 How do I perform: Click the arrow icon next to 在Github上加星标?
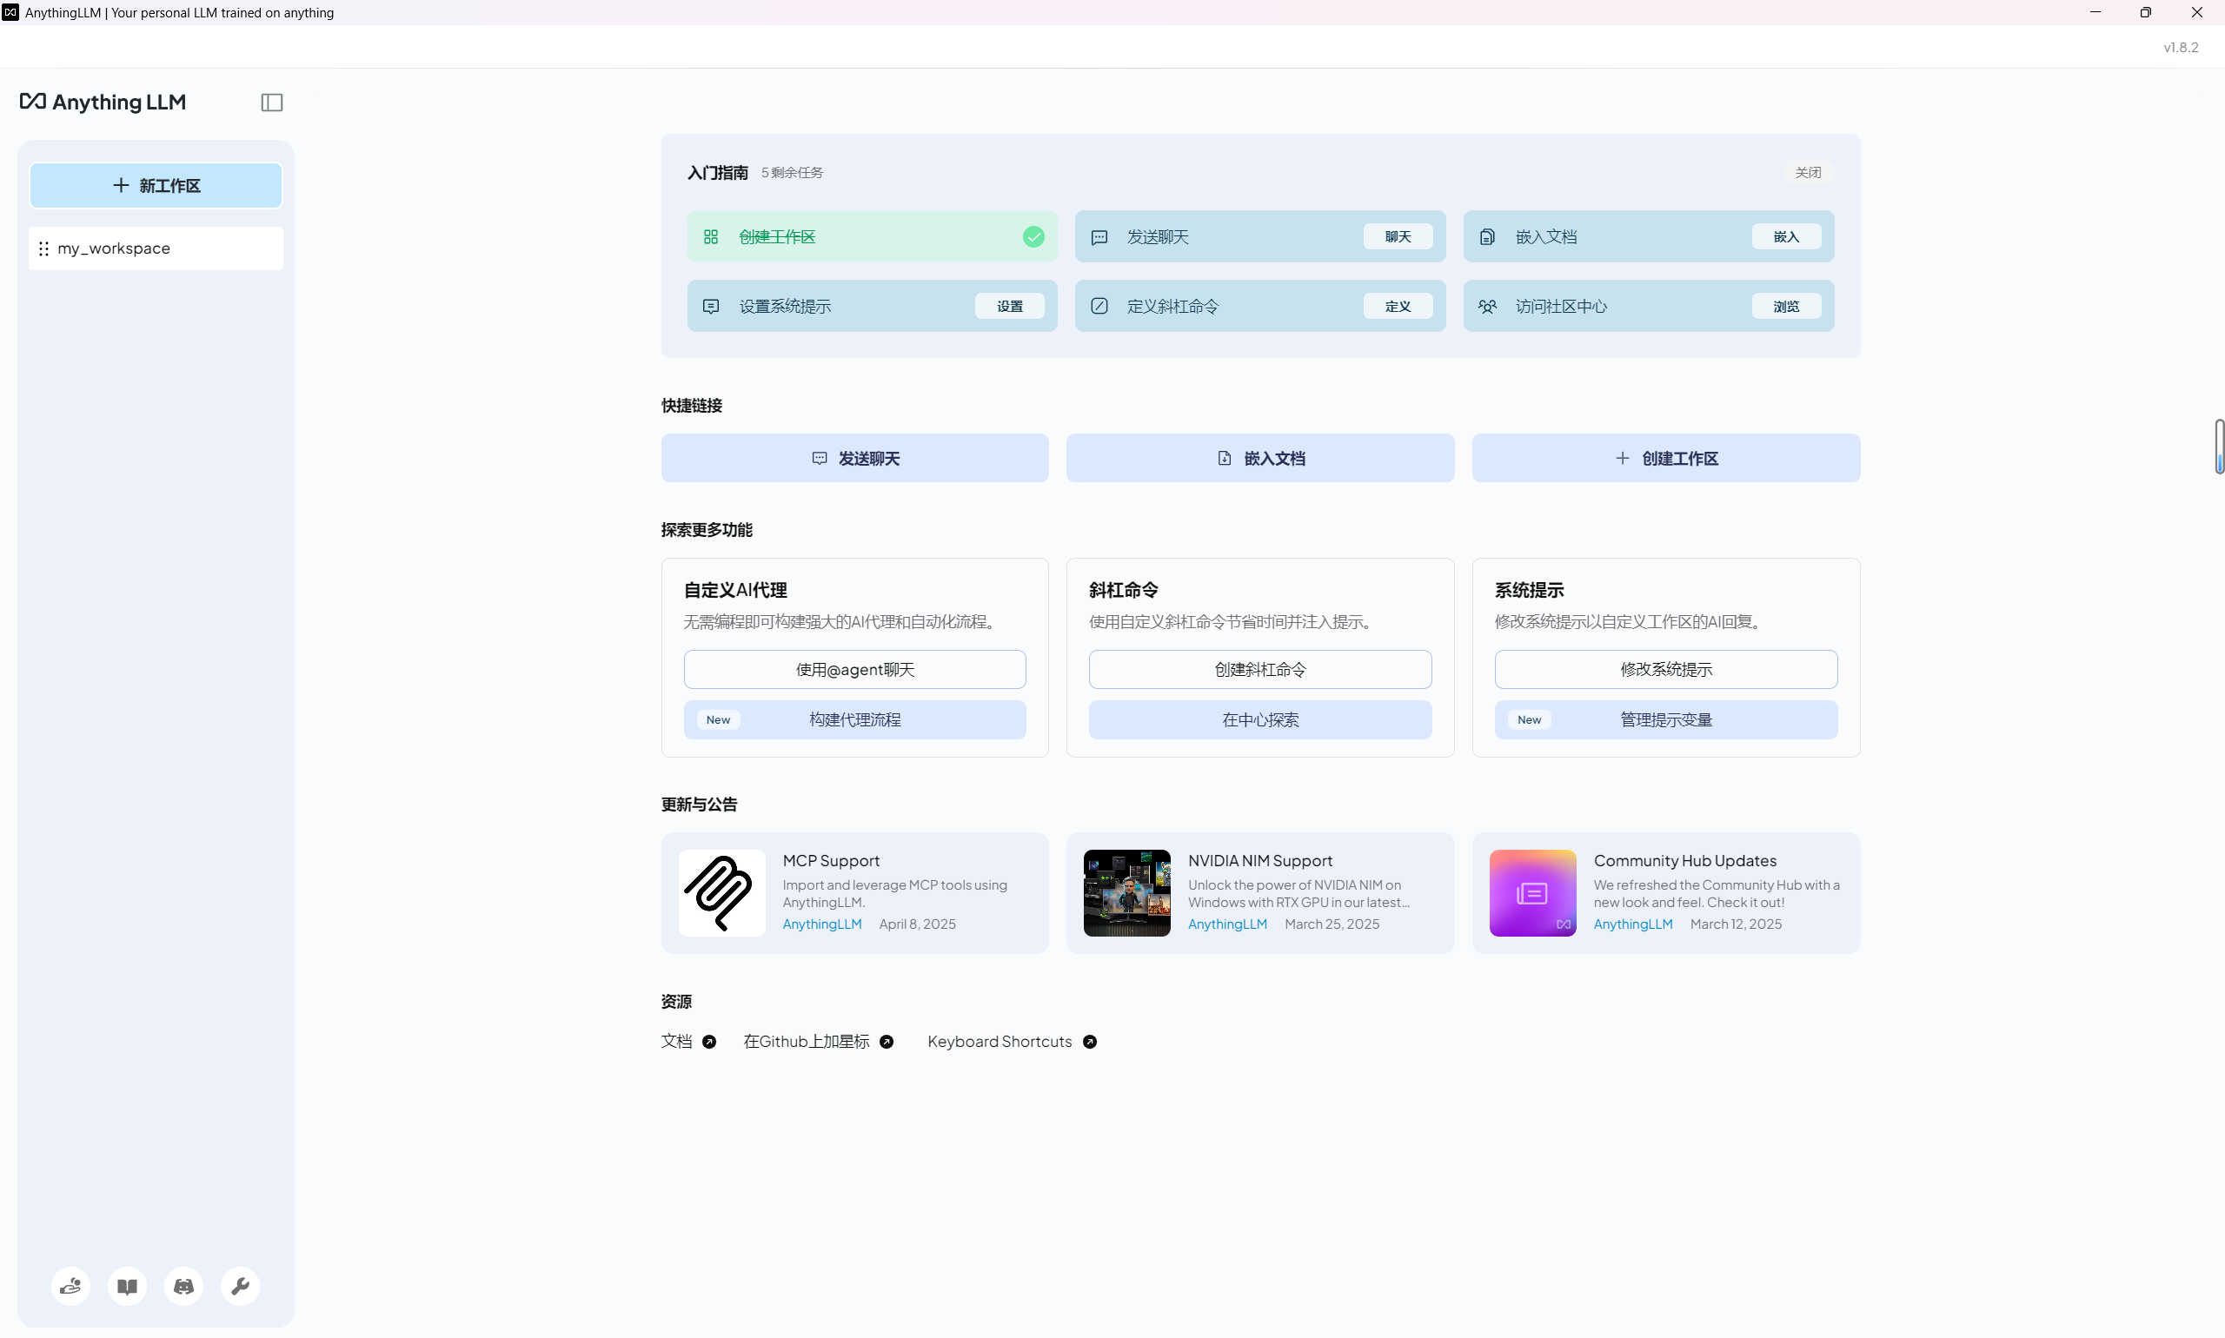[x=887, y=1043]
